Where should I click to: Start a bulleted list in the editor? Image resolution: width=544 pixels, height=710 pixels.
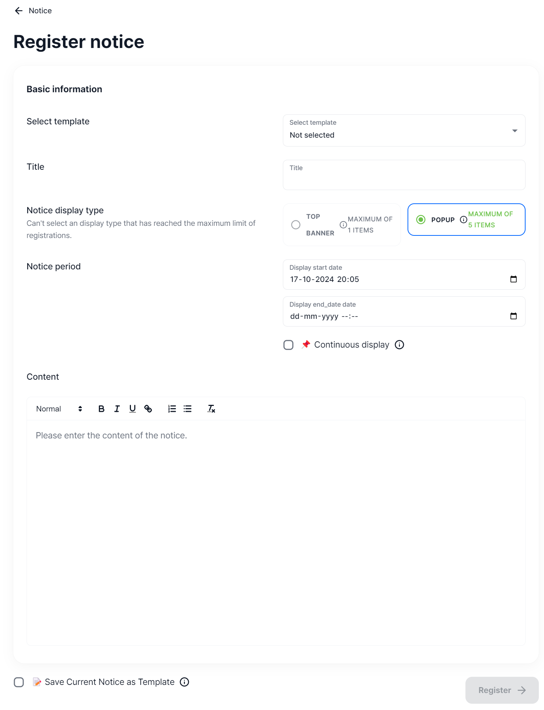point(187,409)
